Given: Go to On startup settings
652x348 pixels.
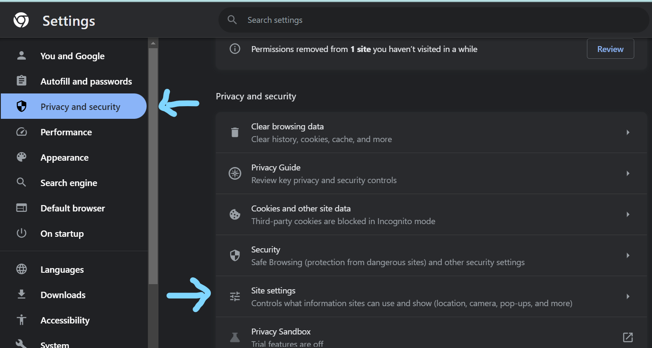Looking at the screenshot, I should tap(74, 233).
